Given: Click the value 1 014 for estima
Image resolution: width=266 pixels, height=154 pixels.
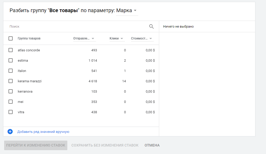Looking at the screenshot, I should pyautogui.click(x=93, y=61).
